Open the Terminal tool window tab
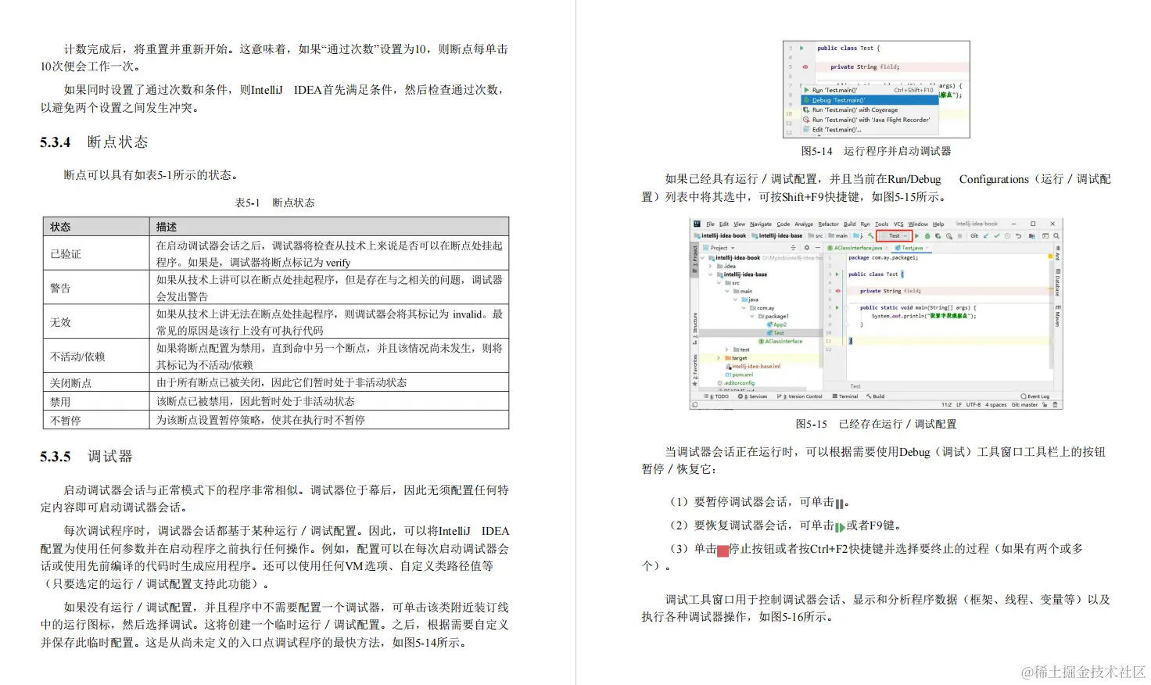 845,396
